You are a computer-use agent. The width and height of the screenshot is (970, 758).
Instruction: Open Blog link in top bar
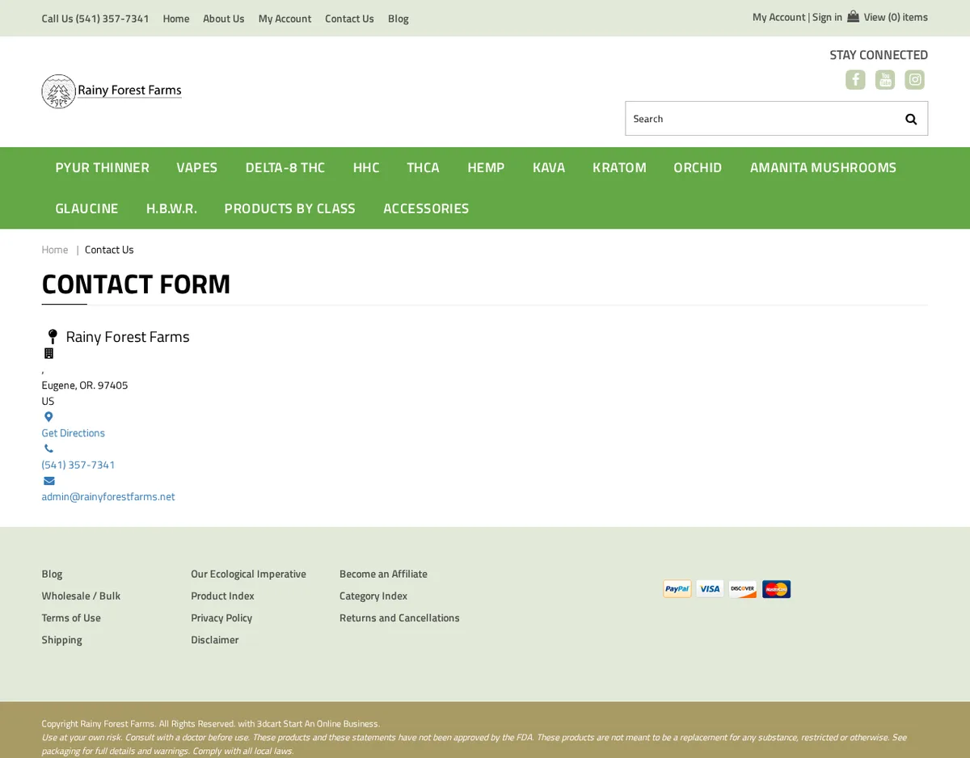(x=398, y=19)
